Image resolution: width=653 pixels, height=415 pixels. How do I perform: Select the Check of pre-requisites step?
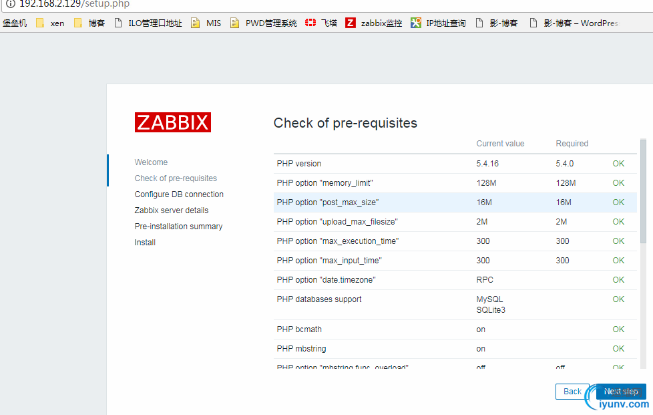(176, 178)
